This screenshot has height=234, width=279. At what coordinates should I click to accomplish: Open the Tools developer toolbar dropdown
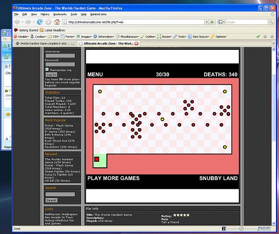pyautogui.click(x=180, y=37)
